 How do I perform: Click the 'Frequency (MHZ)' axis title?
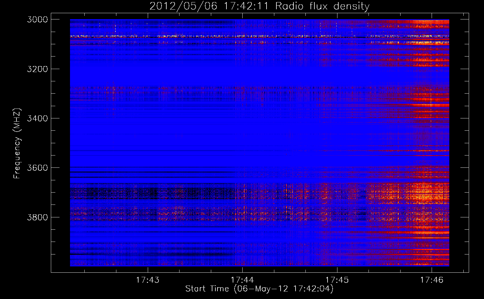point(17,144)
